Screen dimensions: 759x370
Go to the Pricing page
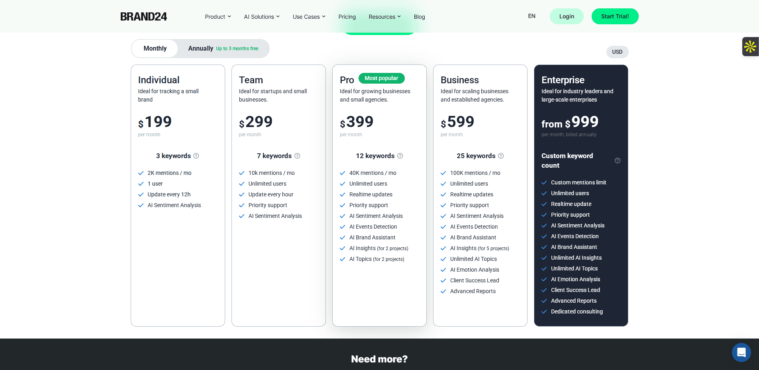tap(347, 17)
